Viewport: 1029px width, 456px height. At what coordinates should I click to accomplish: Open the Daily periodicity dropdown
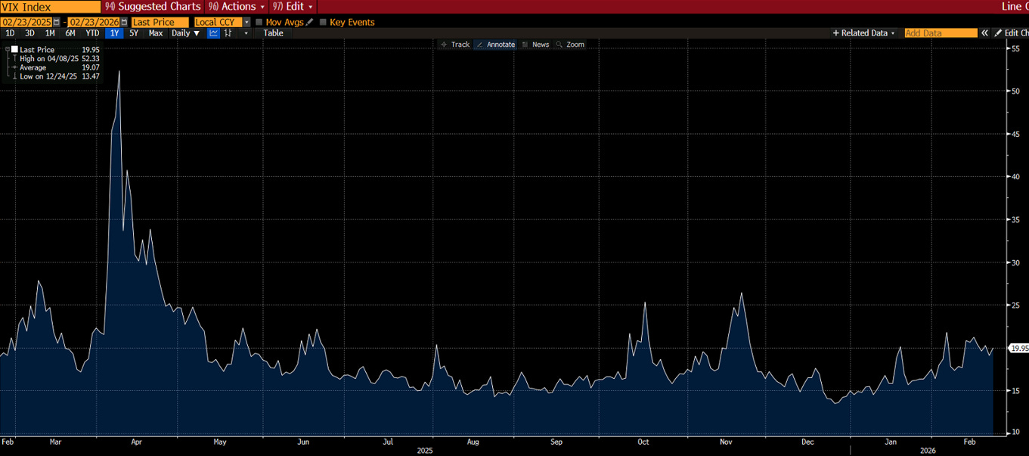point(185,33)
